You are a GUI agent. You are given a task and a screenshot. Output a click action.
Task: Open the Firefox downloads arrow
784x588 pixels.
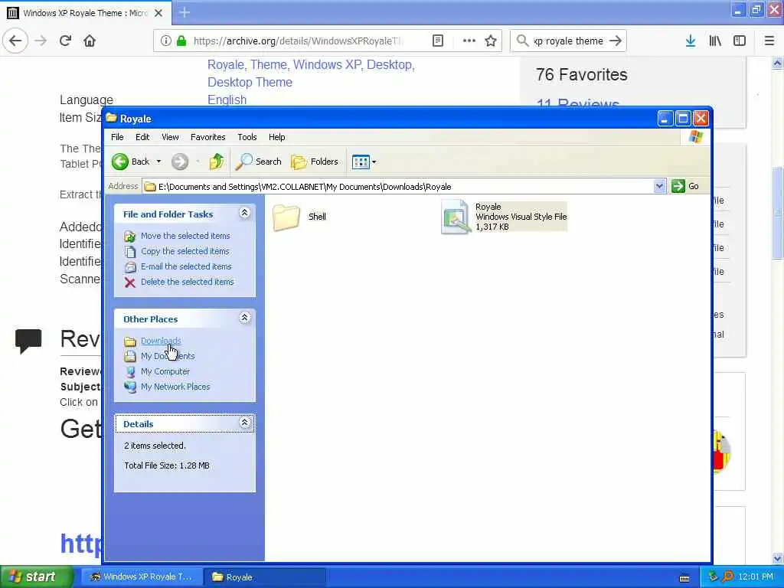pos(691,41)
